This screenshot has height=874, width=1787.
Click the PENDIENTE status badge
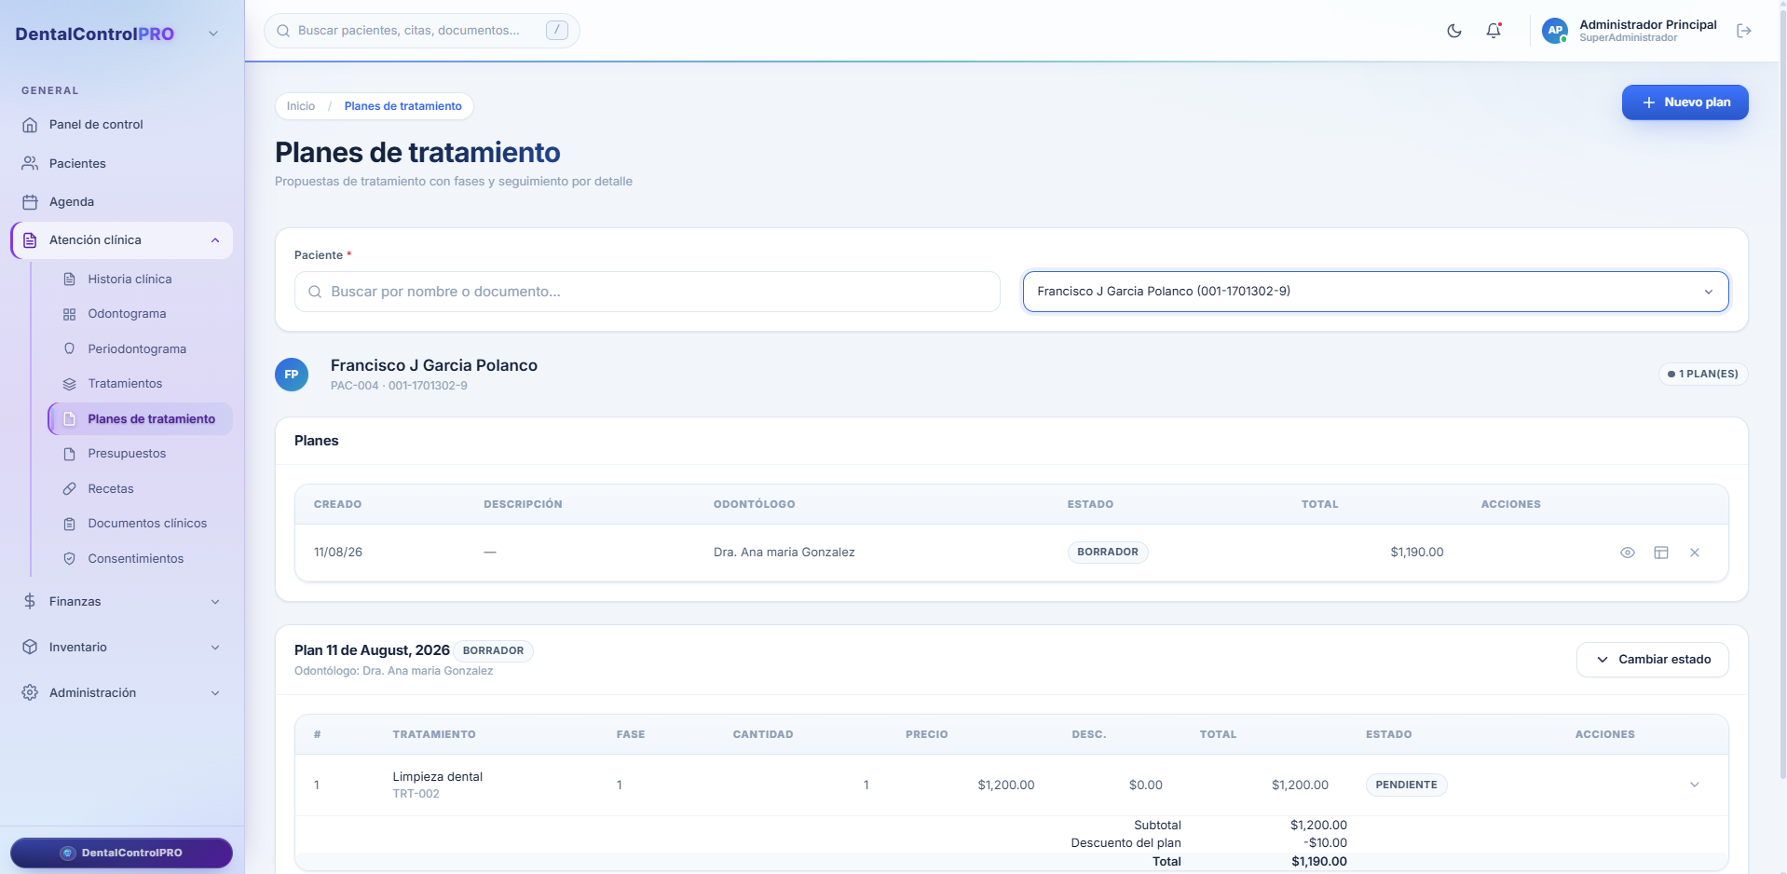[1406, 785]
